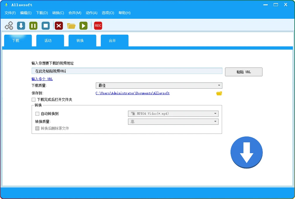
Task: Click the red X delete toolbar icon
Action: tap(59, 26)
